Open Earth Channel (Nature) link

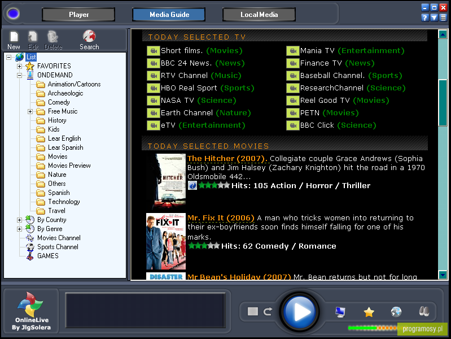coord(205,112)
